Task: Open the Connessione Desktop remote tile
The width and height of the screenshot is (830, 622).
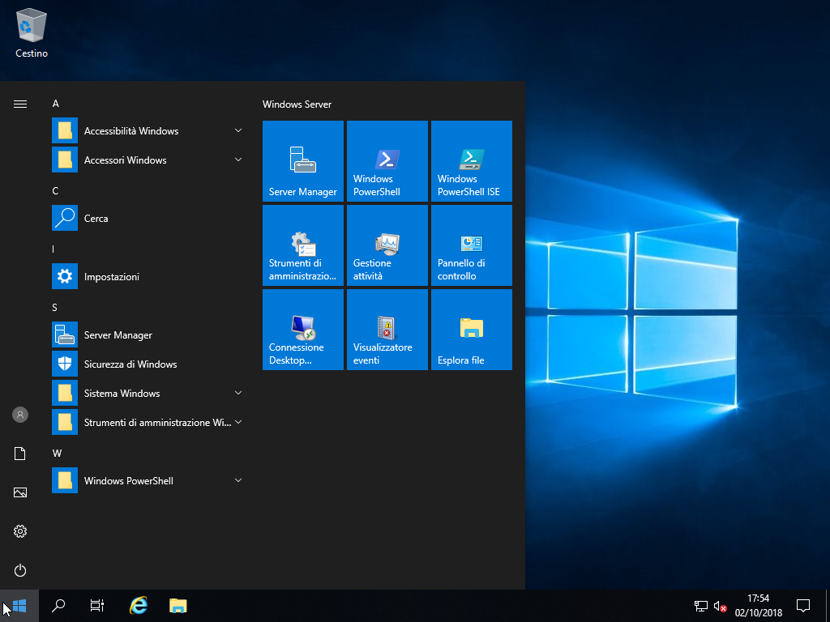Action: click(x=303, y=329)
